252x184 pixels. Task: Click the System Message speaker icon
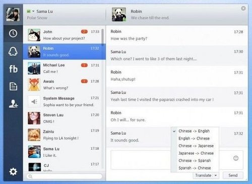[x=34, y=101]
